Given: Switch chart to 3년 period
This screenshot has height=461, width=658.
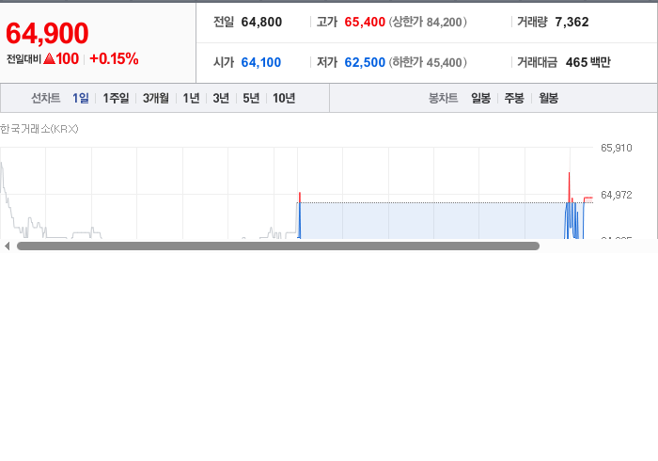Looking at the screenshot, I should coord(221,98).
